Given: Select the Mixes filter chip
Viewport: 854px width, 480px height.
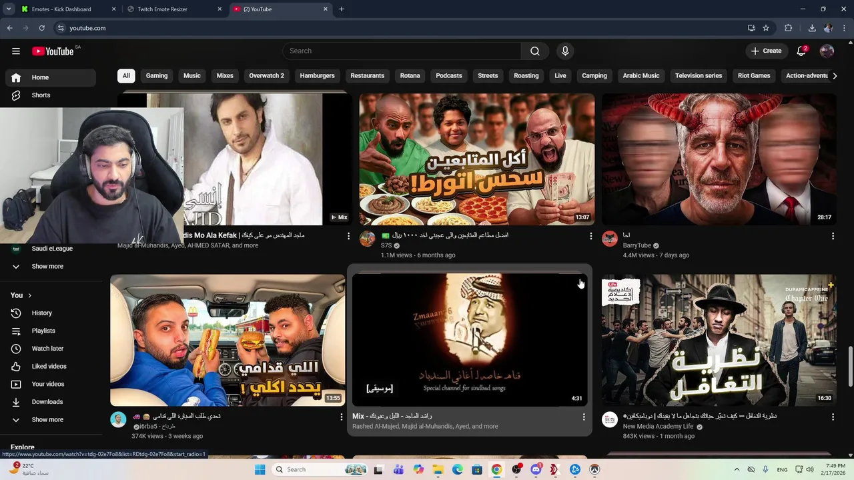Looking at the screenshot, I should coord(225,75).
